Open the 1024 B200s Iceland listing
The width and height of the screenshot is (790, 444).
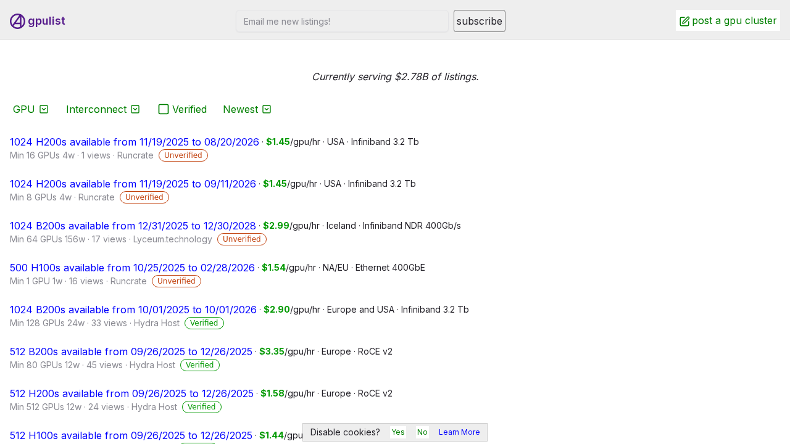point(133,225)
